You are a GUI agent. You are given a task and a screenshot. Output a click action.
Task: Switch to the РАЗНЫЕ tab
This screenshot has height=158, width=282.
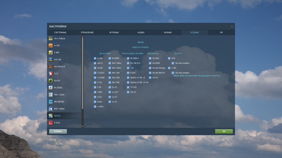point(168,32)
